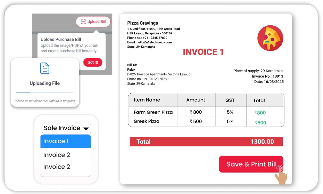Viewport: 323px width, 194px height.
Task: Click the Item Name column header
Action: (147, 100)
